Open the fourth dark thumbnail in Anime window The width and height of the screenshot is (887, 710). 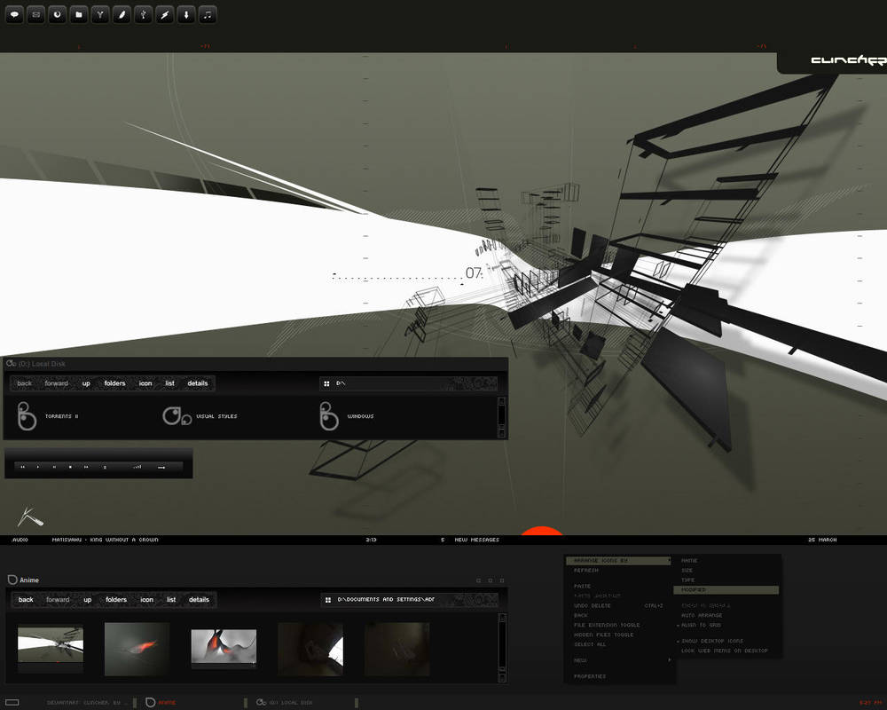click(310, 650)
